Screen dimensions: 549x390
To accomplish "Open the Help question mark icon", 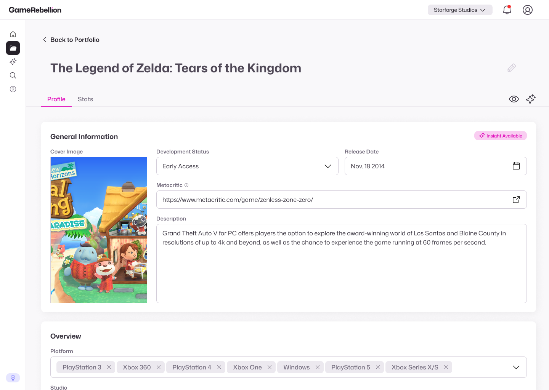I will pyautogui.click(x=13, y=89).
